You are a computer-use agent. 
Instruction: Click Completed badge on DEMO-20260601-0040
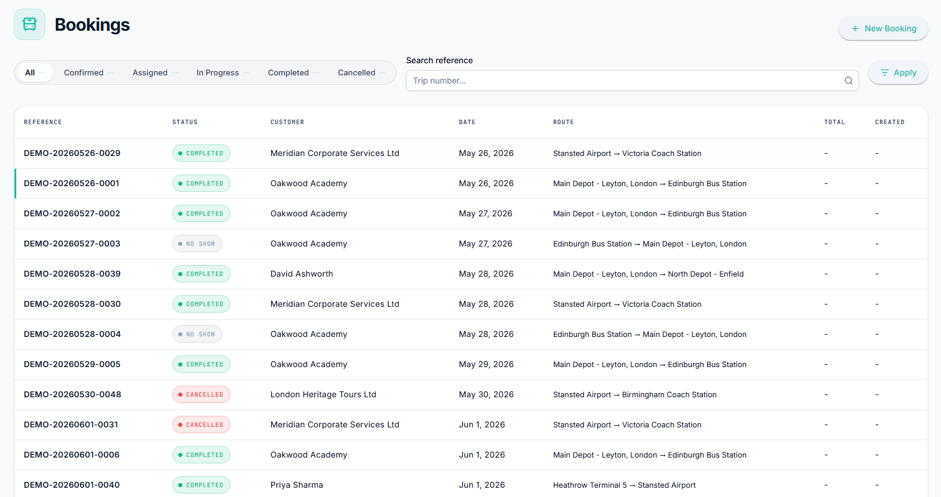[x=201, y=485]
